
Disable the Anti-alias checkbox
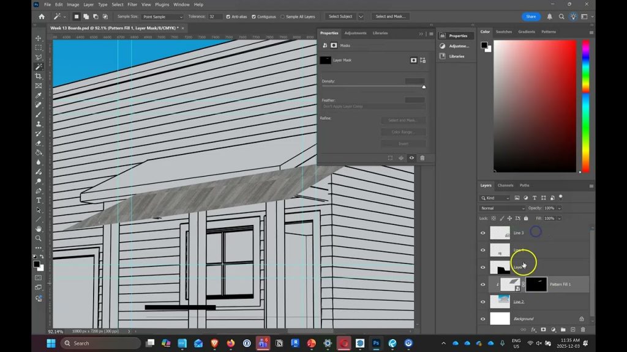pyautogui.click(x=228, y=16)
